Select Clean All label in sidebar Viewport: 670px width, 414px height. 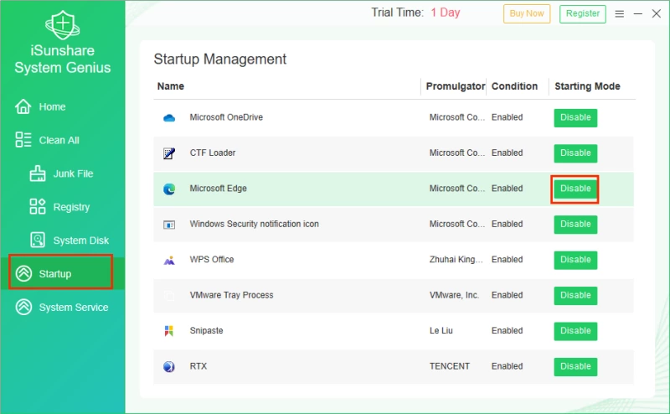click(59, 140)
